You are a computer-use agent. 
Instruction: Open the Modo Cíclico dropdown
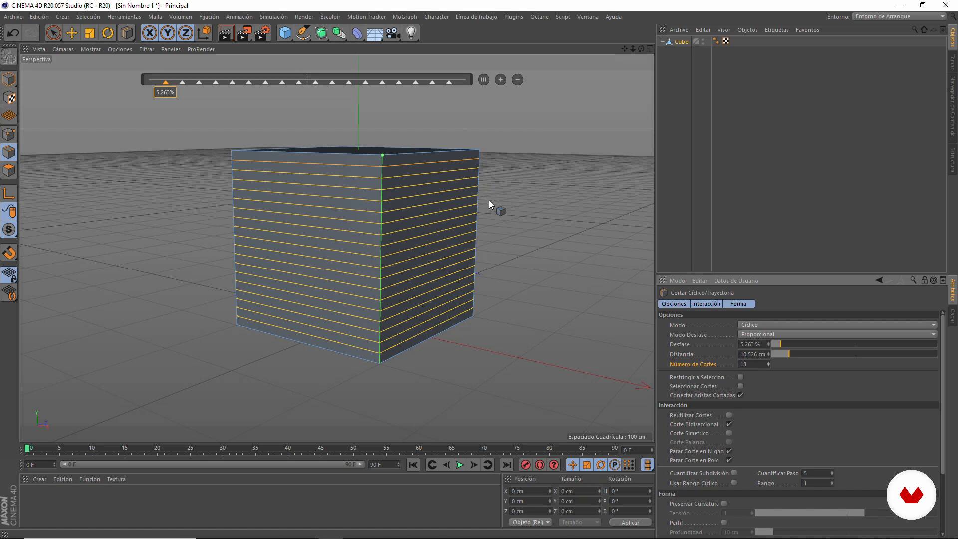(x=837, y=325)
